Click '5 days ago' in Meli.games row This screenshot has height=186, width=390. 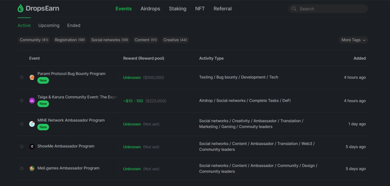point(356,169)
